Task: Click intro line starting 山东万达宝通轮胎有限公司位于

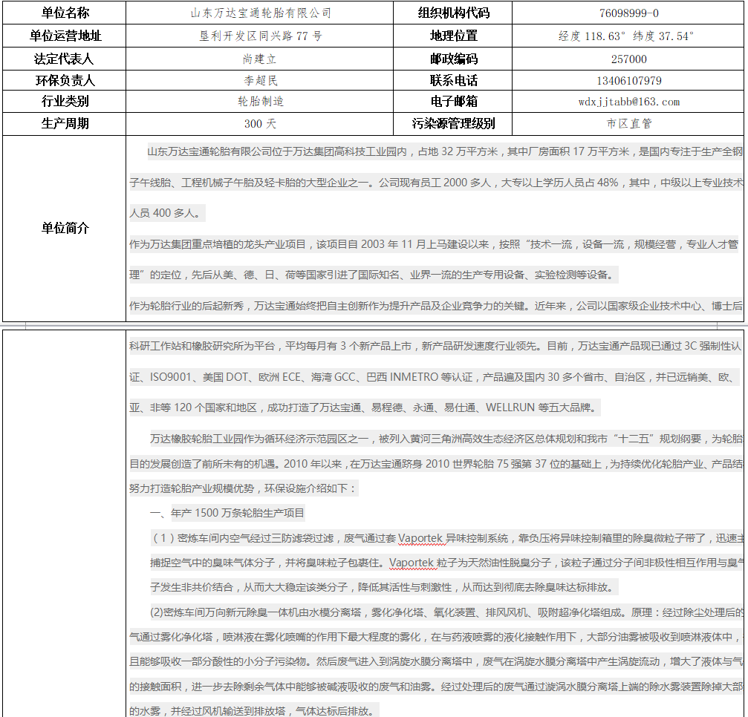Action: (445, 151)
